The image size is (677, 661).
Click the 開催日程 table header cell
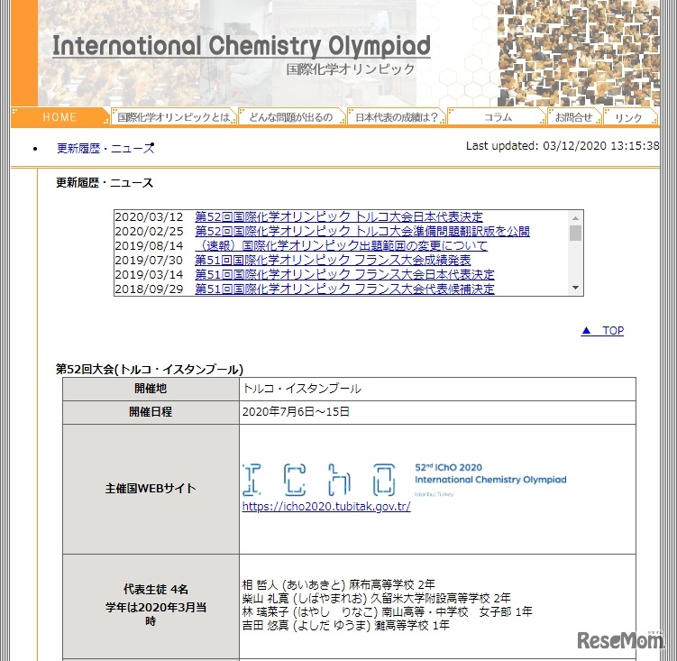(151, 412)
